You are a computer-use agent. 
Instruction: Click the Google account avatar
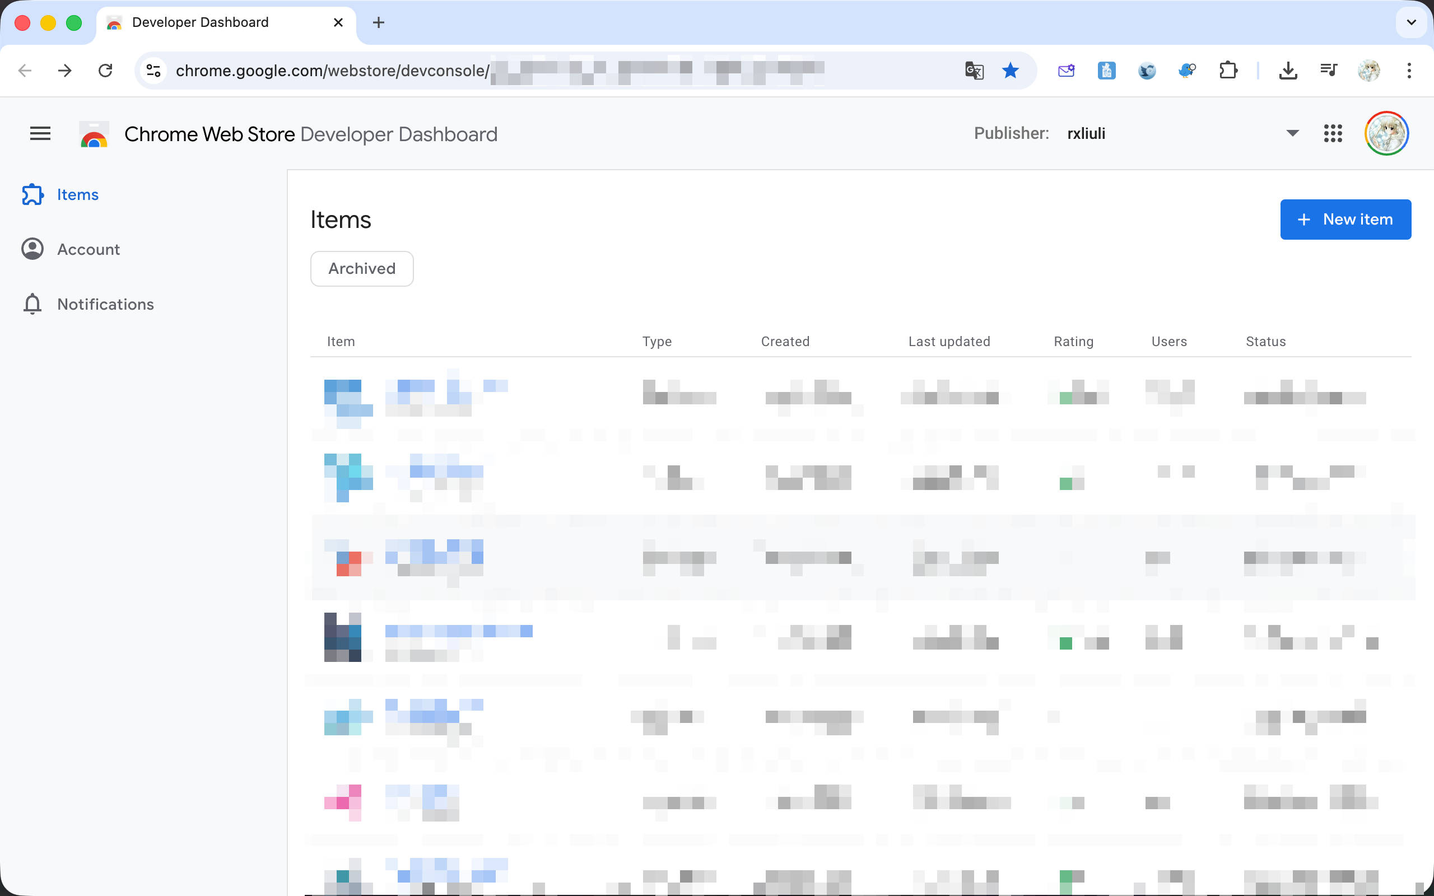pyautogui.click(x=1386, y=134)
